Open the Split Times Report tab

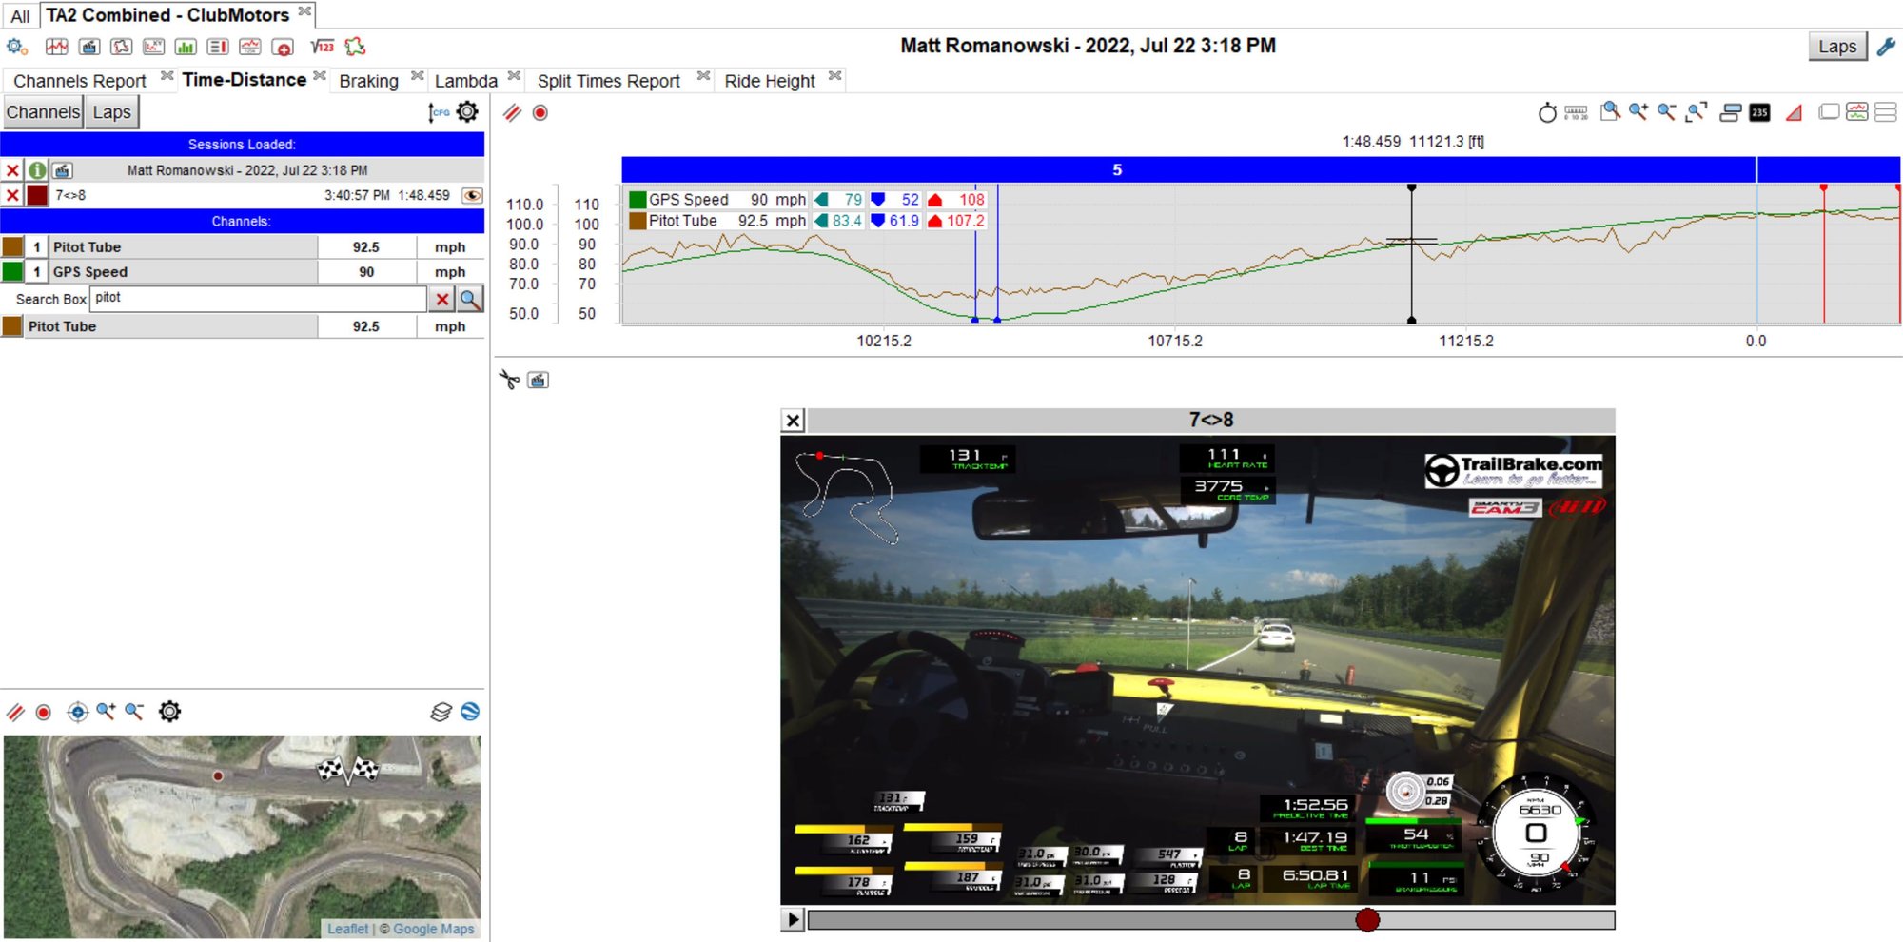(608, 81)
